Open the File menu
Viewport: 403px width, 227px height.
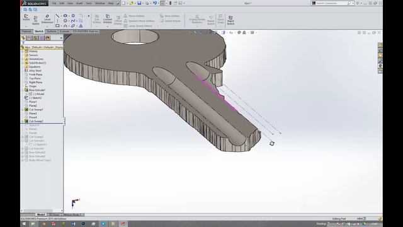tap(54, 3)
